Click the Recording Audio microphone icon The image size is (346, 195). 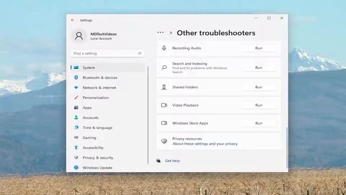point(164,48)
